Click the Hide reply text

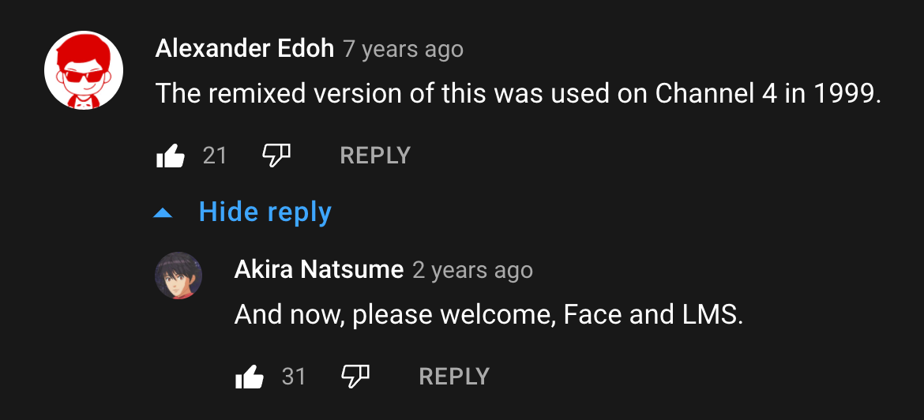click(x=265, y=212)
